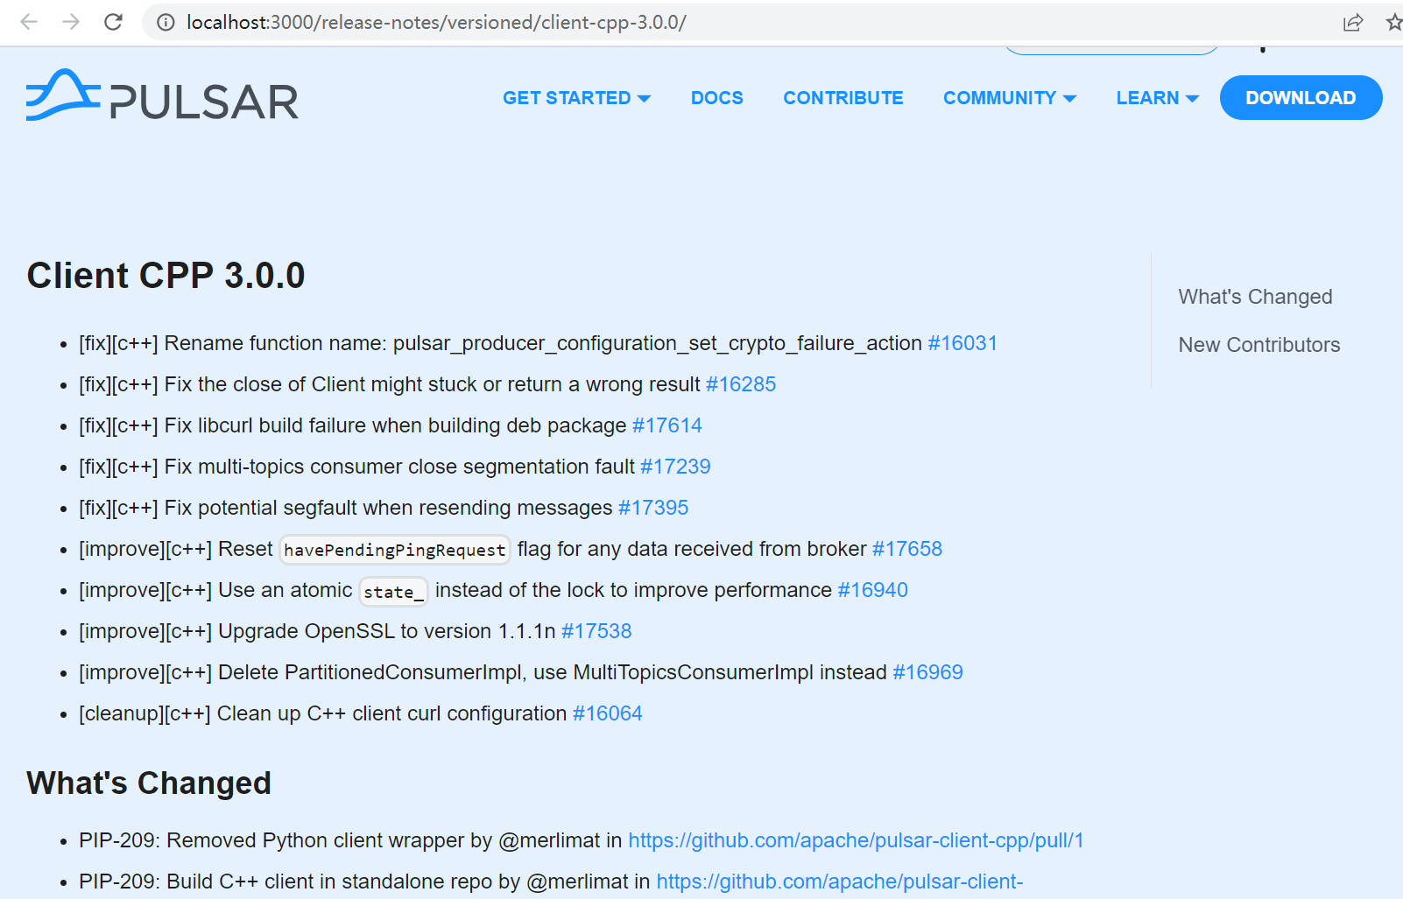Open pull request #16285 link
Screen dimensions: 1403x899
click(741, 384)
